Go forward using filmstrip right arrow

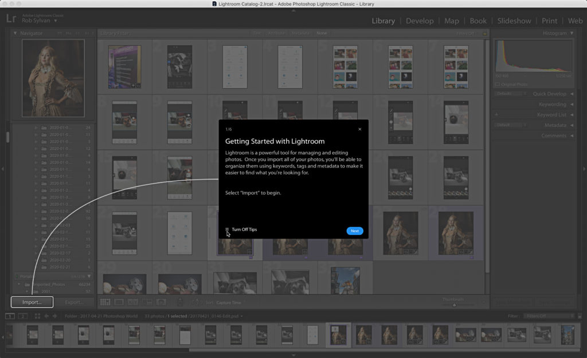tap(54, 316)
